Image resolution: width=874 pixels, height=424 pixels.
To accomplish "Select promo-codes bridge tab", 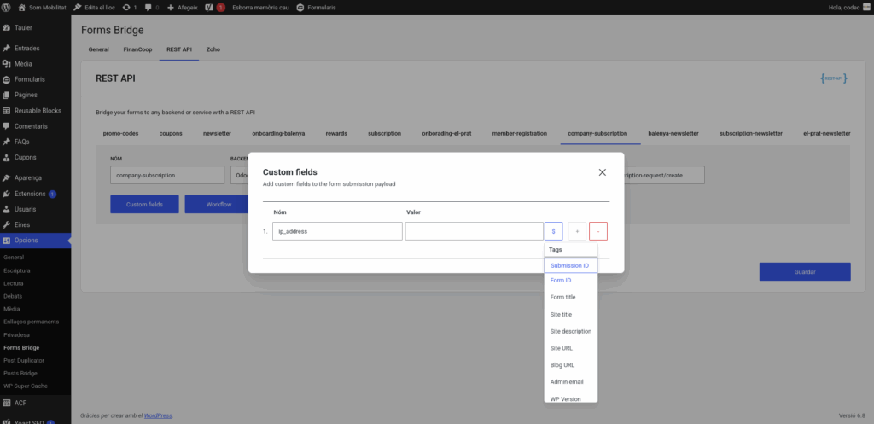I will pyautogui.click(x=120, y=134).
